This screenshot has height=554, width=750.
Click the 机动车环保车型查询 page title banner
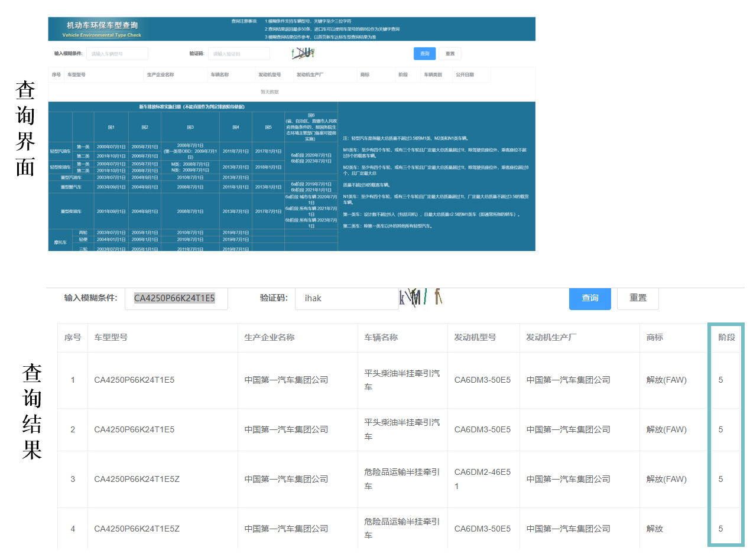(103, 28)
